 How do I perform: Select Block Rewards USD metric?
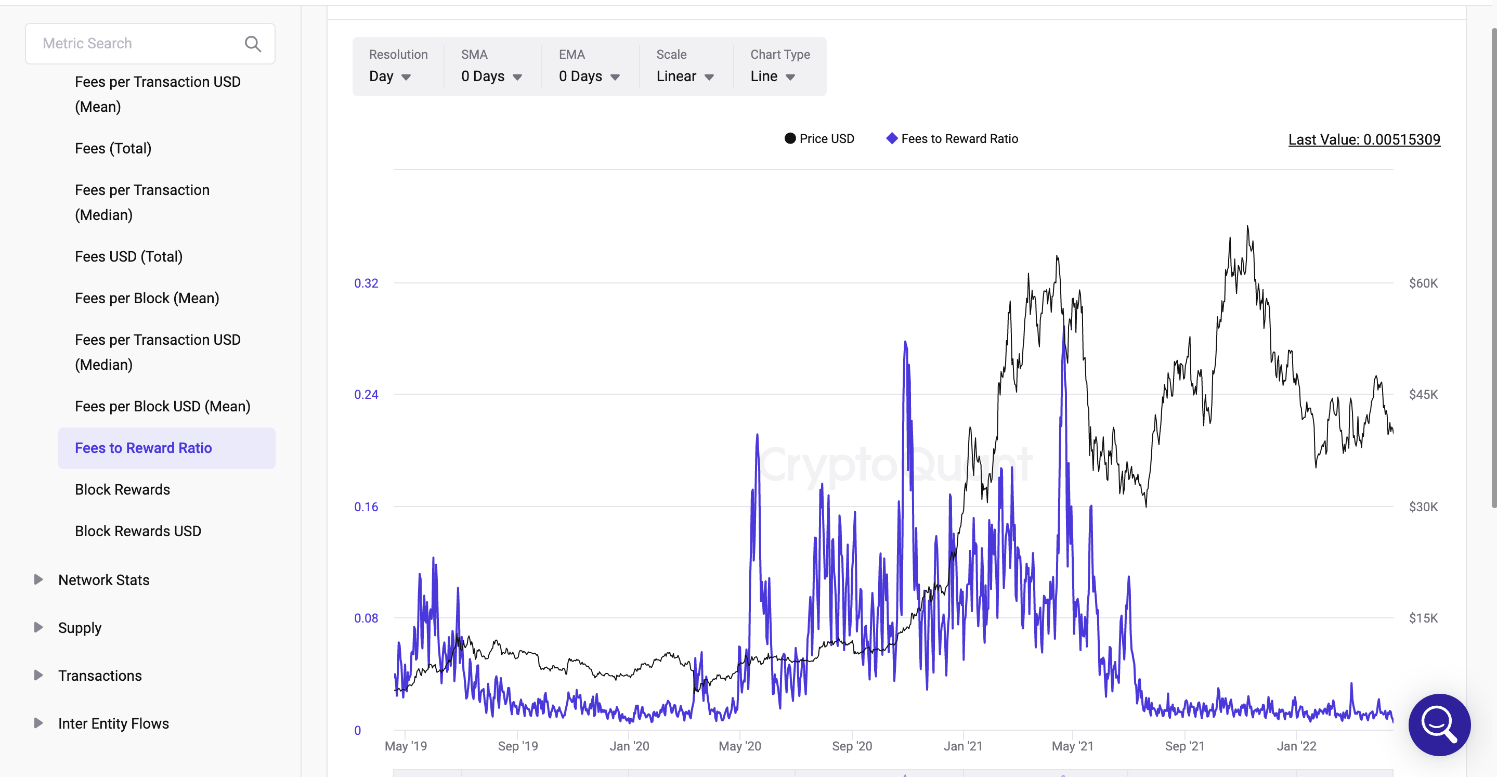point(138,531)
